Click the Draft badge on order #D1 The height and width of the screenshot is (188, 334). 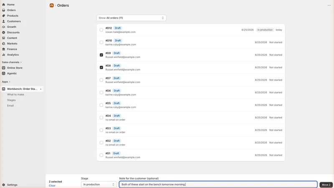[x=116, y=153]
